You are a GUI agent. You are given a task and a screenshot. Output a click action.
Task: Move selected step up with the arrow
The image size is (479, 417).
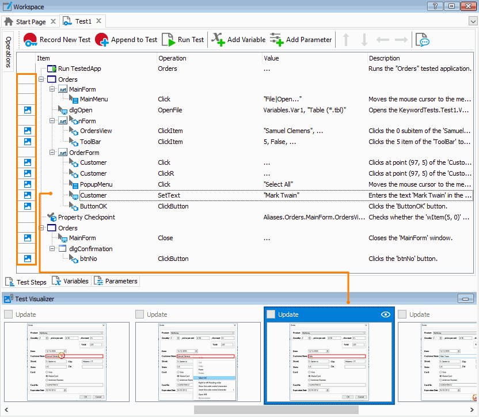tap(346, 40)
